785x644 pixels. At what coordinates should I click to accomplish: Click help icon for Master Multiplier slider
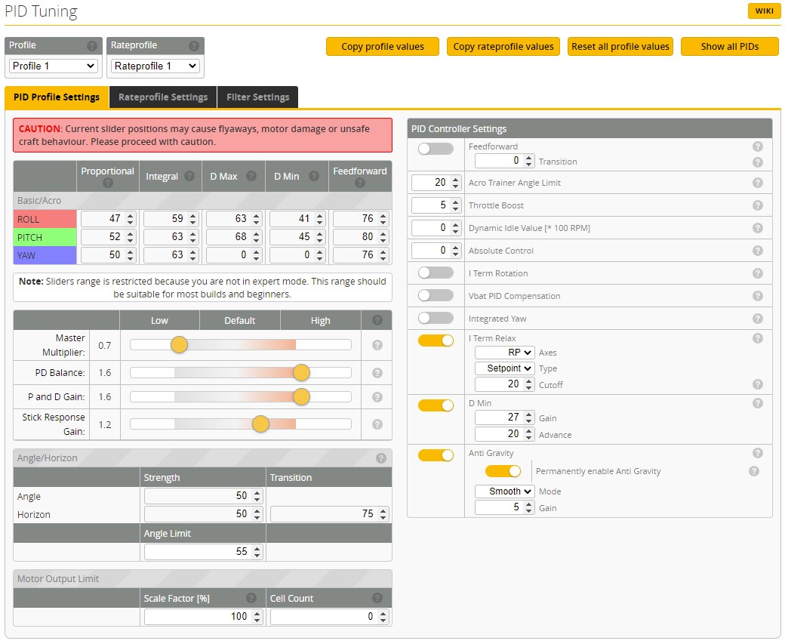[x=377, y=345]
